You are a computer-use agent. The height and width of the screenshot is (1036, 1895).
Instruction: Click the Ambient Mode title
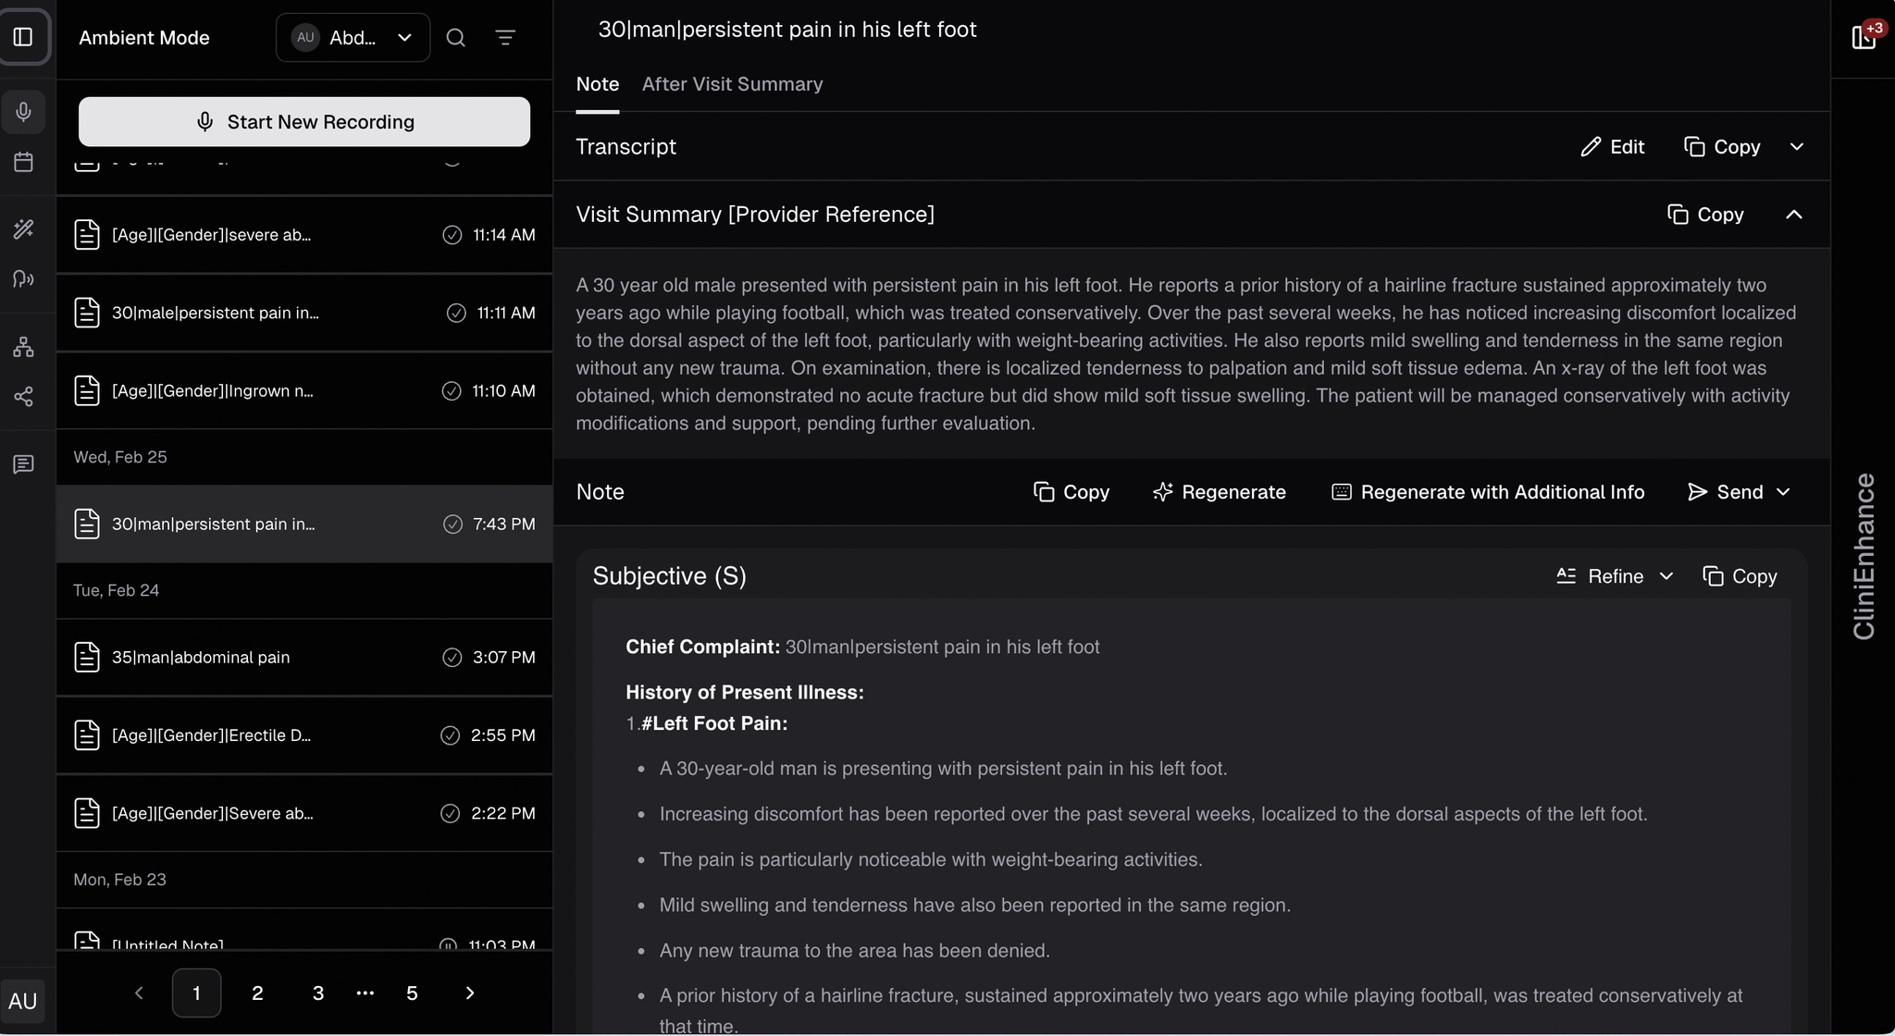pos(144,38)
